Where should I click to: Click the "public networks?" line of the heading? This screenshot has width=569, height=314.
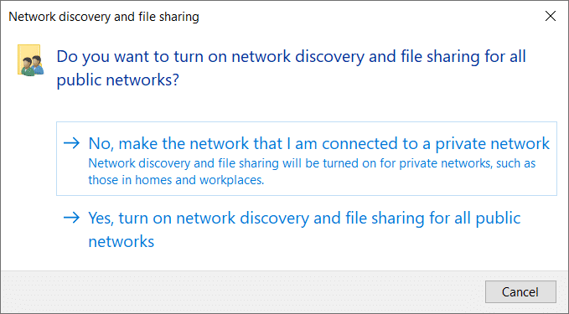coord(118,80)
